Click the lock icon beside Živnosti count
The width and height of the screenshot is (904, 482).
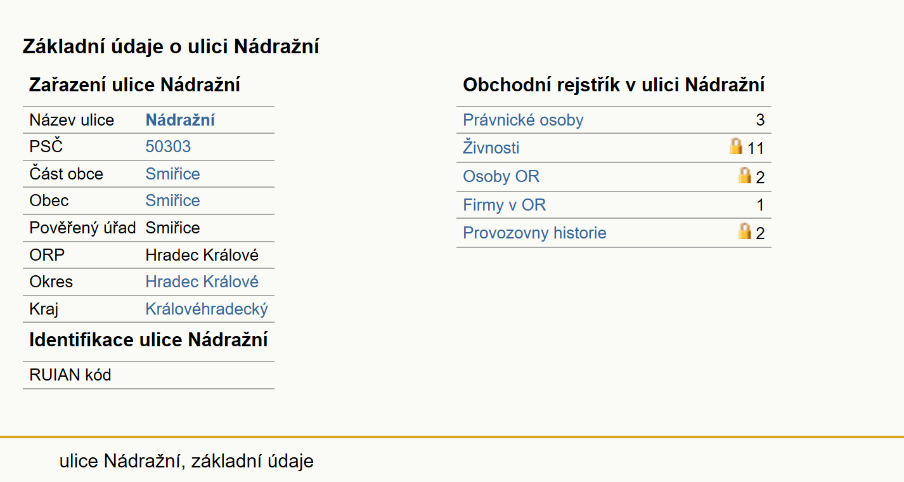coord(735,147)
